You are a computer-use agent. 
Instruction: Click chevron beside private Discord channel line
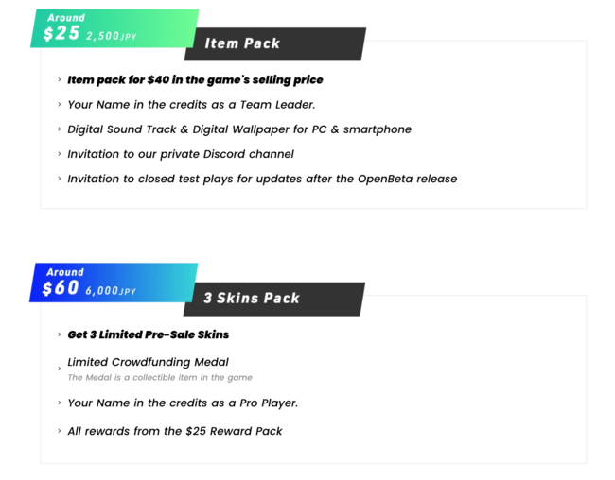[x=60, y=154]
